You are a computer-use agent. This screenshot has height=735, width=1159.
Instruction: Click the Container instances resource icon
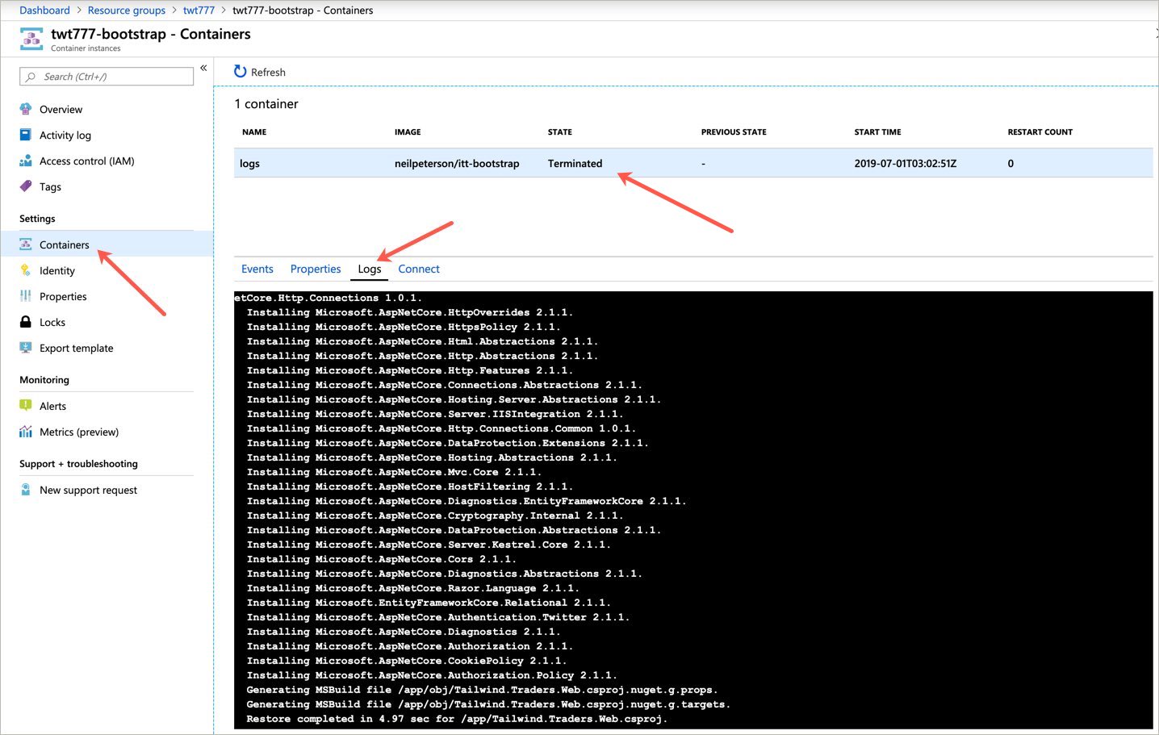coord(31,39)
